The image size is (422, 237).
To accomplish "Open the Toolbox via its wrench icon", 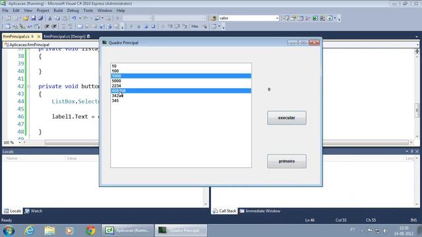I will tap(308, 18).
